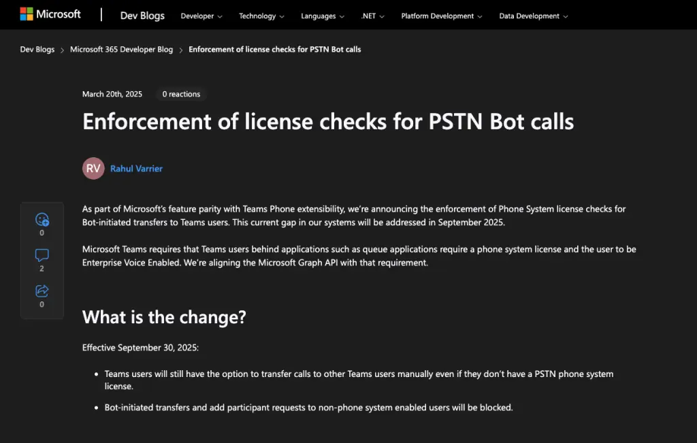
Task: Click the paragraph starting 'As part of Microsoft's'
Action: click(x=354, y=216)
